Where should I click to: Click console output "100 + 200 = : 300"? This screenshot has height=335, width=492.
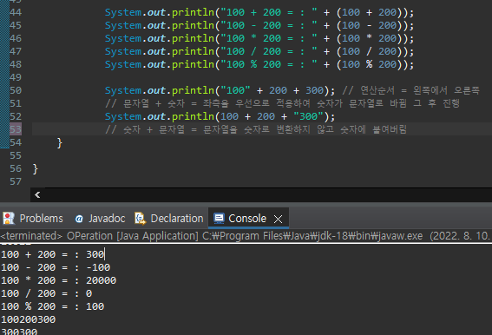53,254
